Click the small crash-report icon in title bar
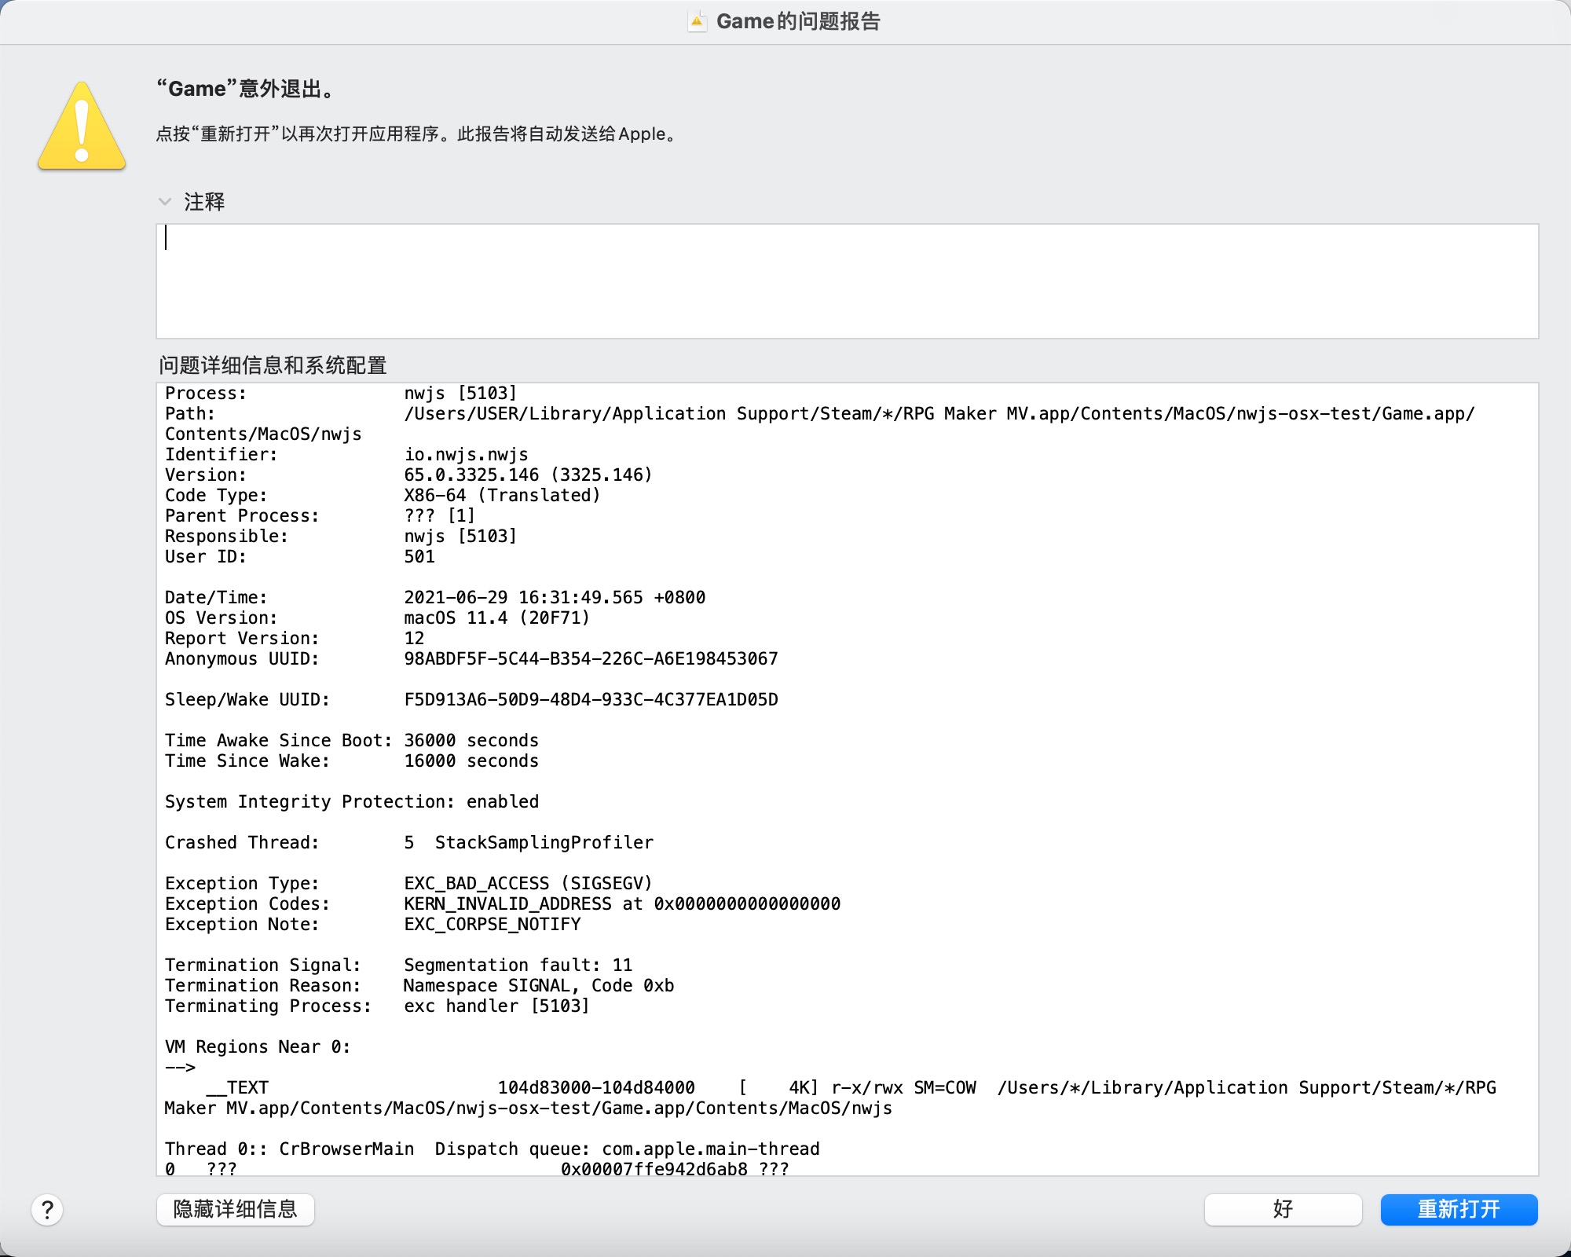The width and height of the screenshot is (1571, 1257). point(697,21)
